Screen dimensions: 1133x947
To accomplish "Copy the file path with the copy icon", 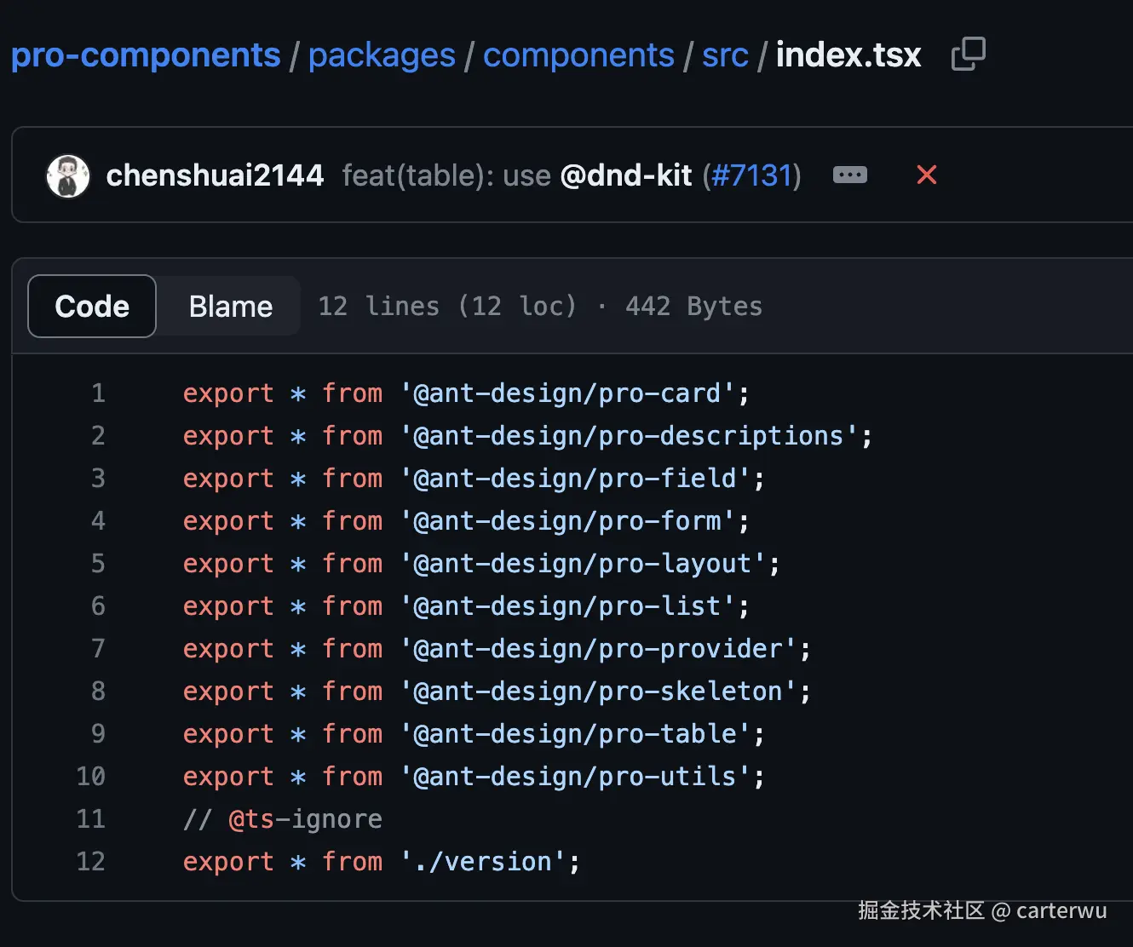I will 968,55.
